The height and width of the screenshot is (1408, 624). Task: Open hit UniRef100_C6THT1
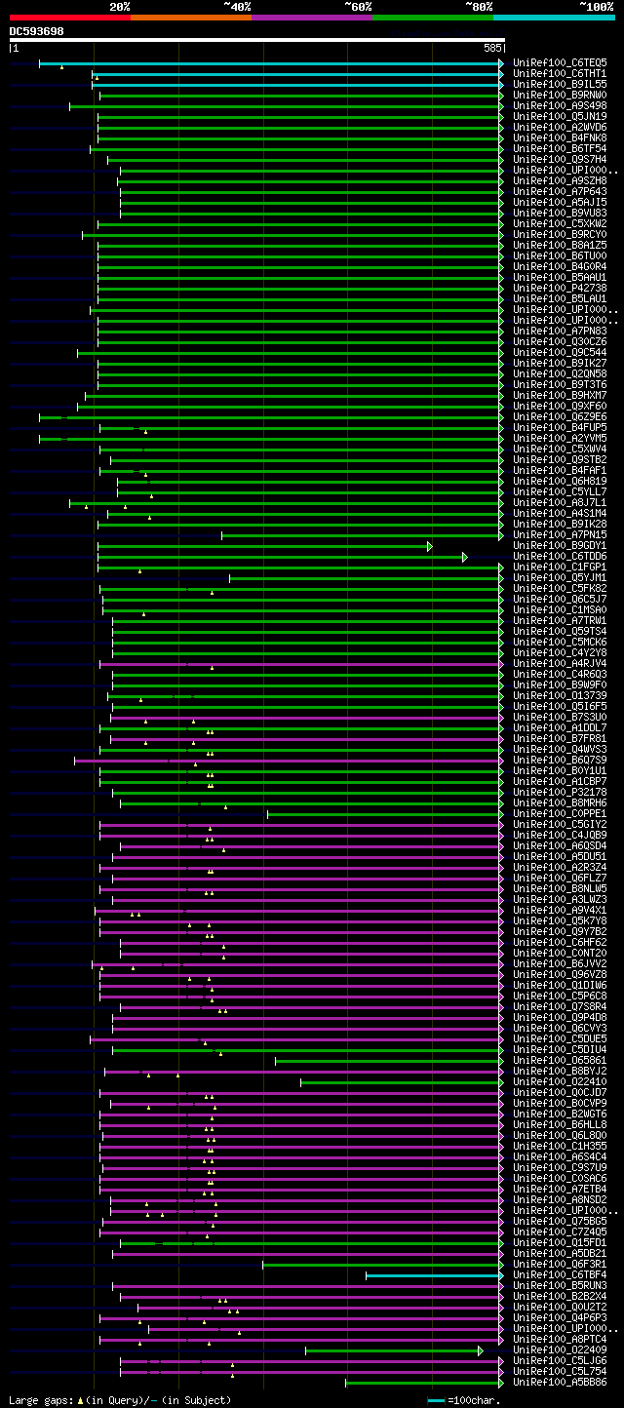click(x=560, y=73)
